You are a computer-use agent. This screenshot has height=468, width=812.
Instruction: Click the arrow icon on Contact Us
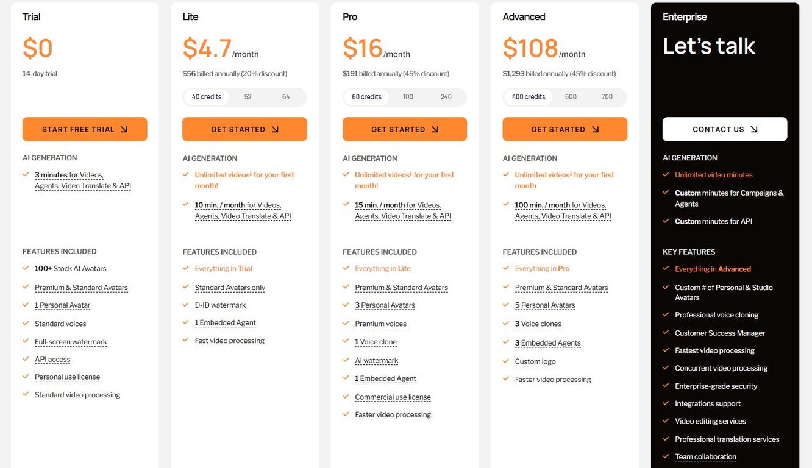(754, 129)
